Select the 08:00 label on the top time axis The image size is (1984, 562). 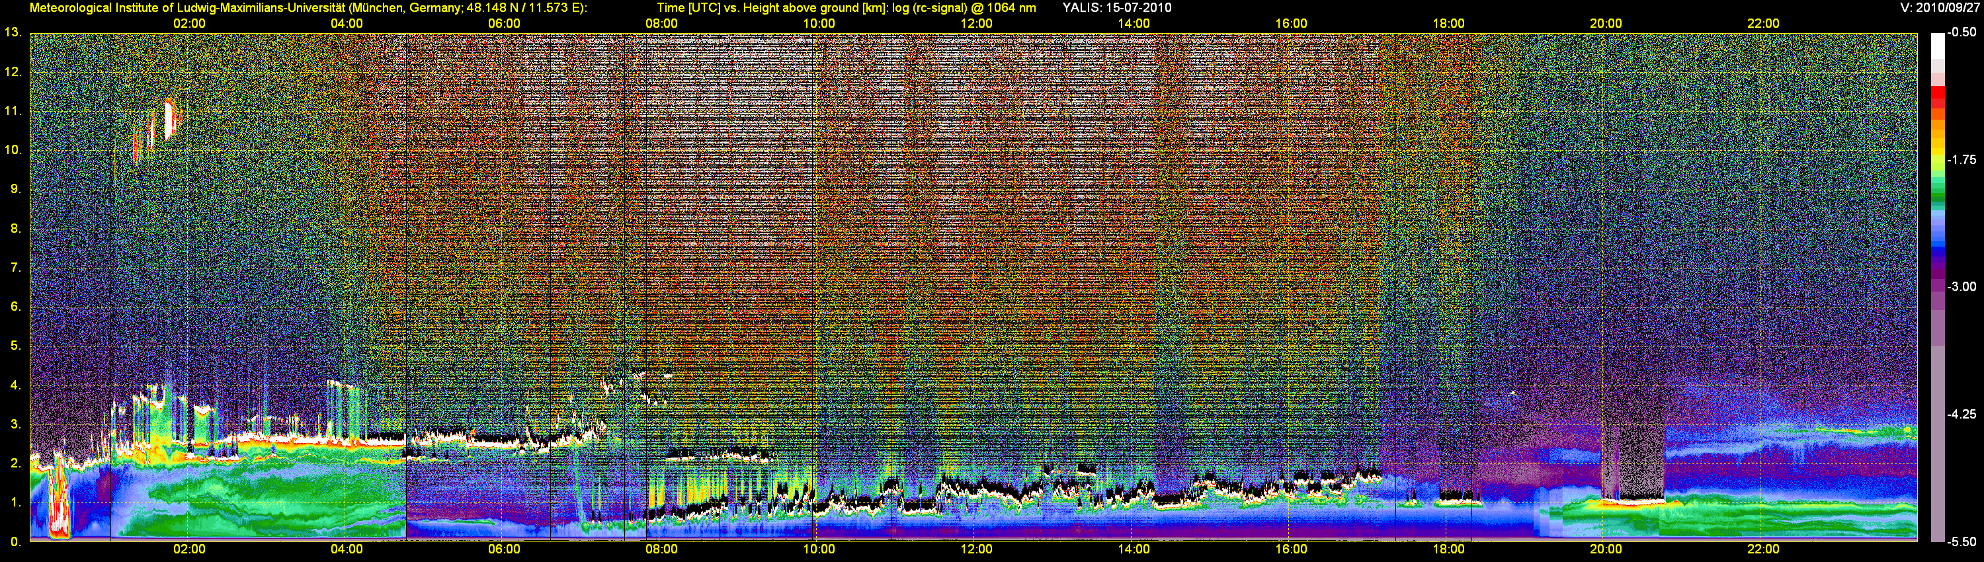point(661,23)
